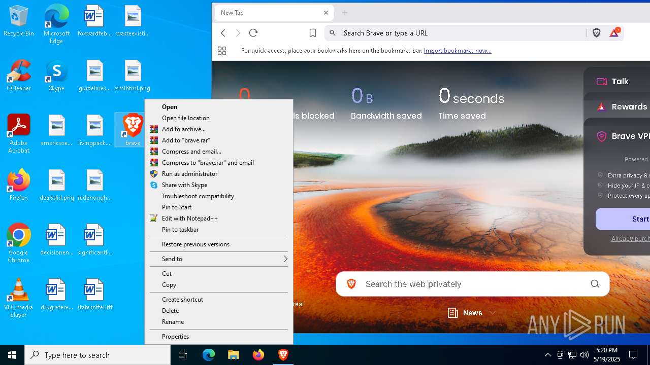
Task: Select the redenough image file icon
Action: coord(94,185)
